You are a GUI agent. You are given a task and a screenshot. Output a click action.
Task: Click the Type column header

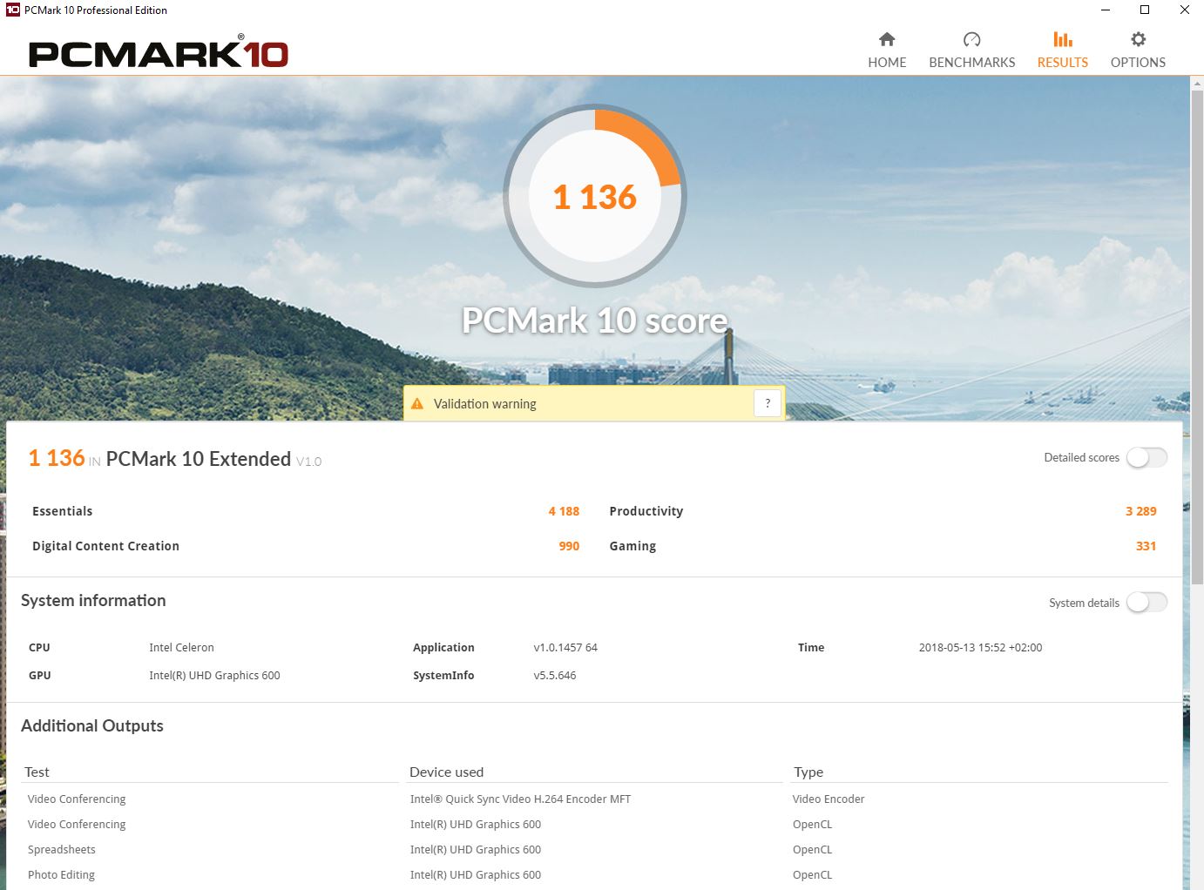tap(808, 772)
